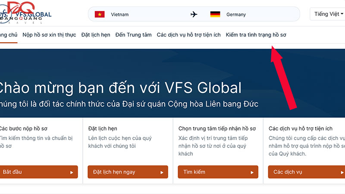Screen dimensions: 345x194
Task: Go to Đến Trung tâm menu
Action: click(x=133, y=35)
